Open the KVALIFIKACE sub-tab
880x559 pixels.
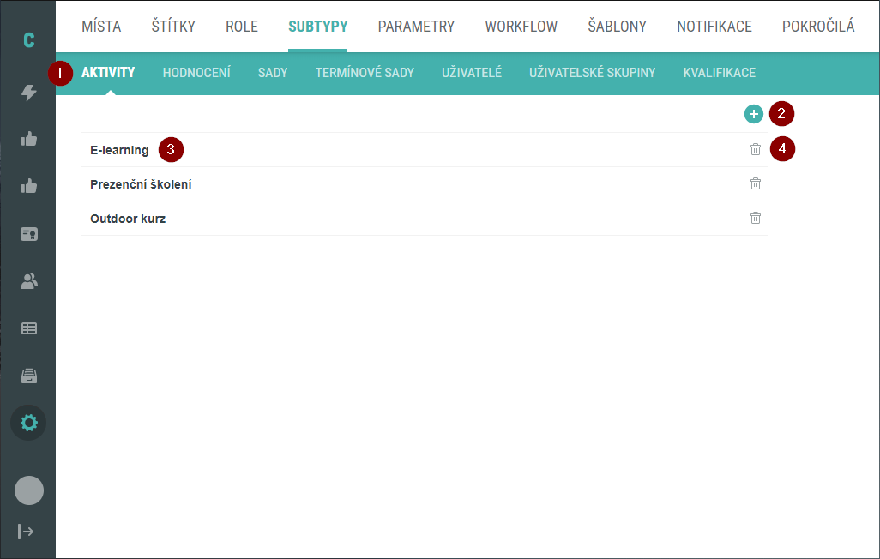click(719, 73)
